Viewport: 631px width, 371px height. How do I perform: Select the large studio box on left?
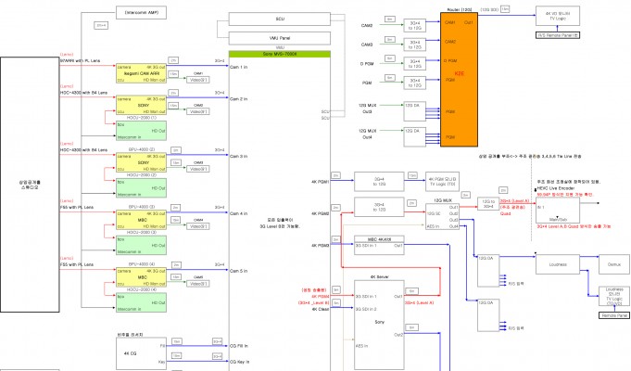31,185
